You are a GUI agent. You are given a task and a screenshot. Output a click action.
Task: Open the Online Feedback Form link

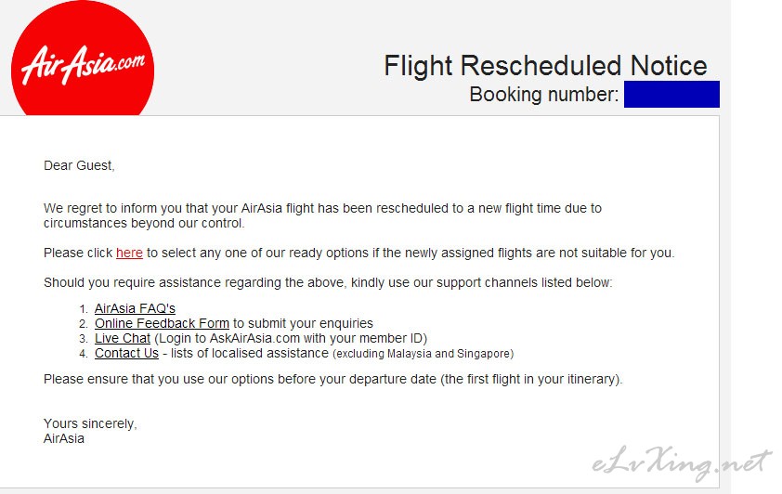click(163, 323)
